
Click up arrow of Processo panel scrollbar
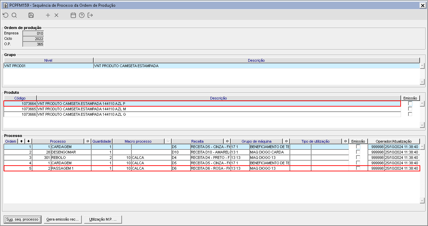[x=422, y=147]
